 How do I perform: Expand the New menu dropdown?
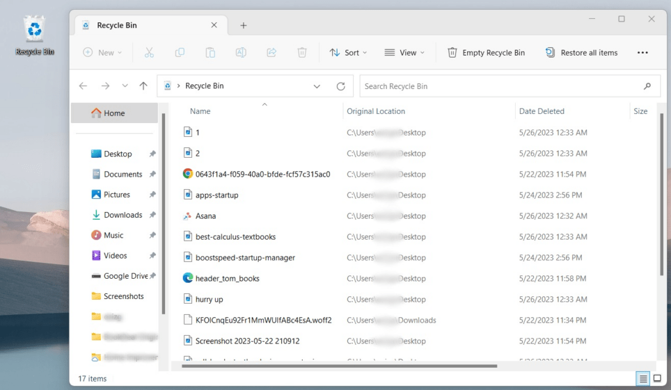[102, 52]
